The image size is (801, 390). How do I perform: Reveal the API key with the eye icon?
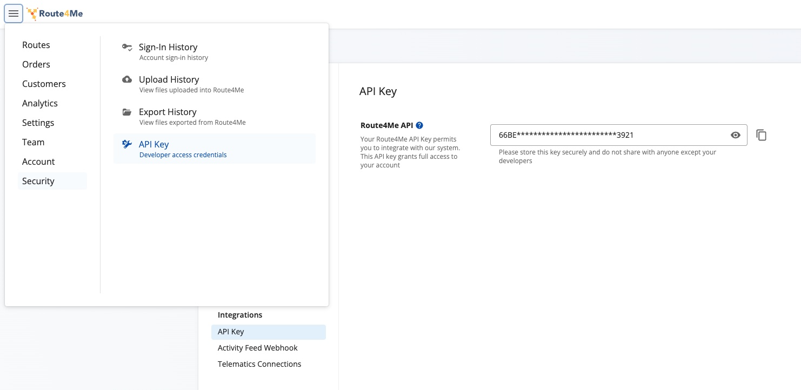736,135
